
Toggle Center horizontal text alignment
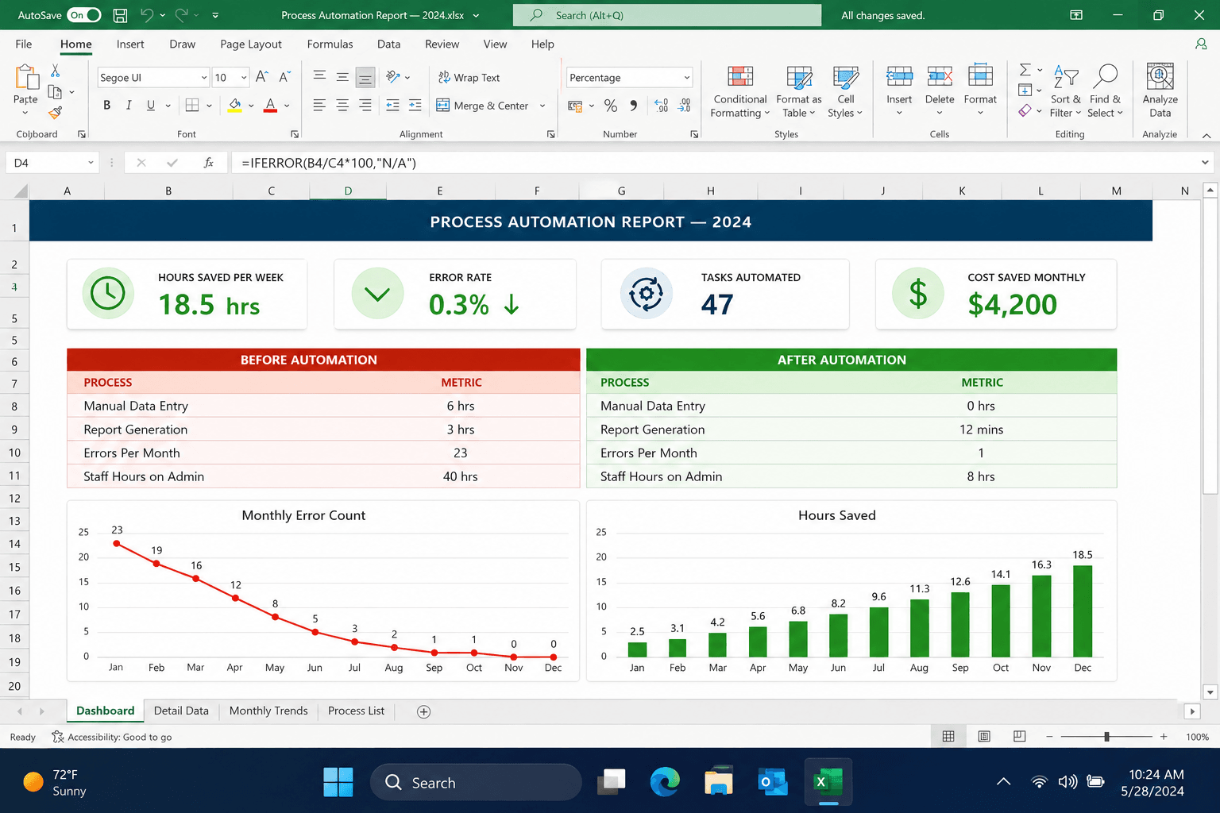coord(342,106)
